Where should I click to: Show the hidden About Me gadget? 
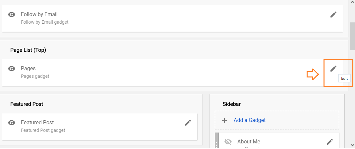pyautogui.click(x=228, y=142)
